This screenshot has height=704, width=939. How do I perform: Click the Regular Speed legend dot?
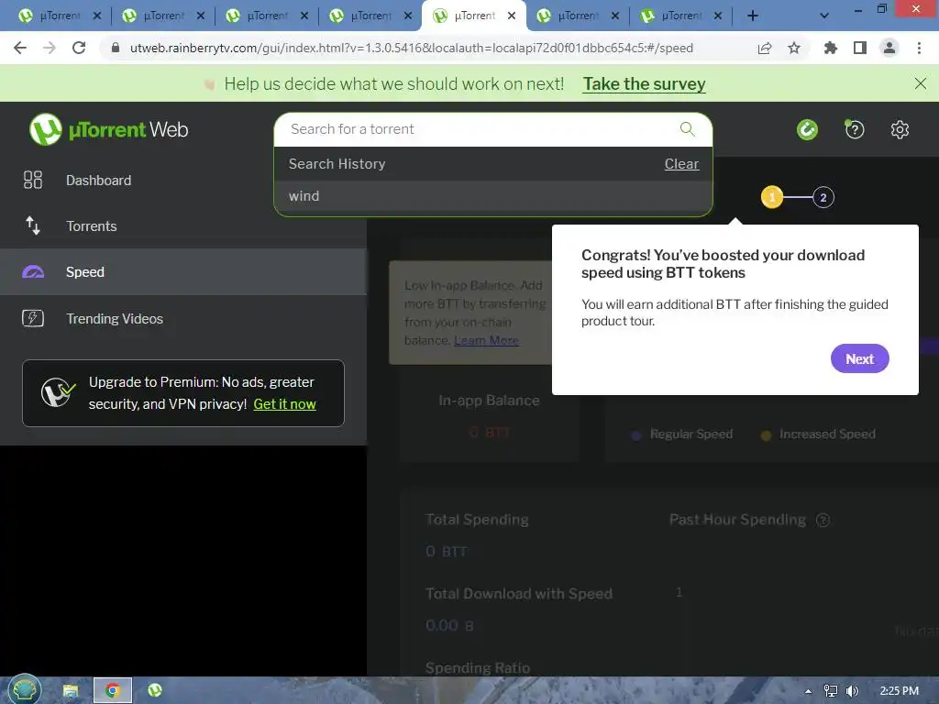click(x=636, y=435)
